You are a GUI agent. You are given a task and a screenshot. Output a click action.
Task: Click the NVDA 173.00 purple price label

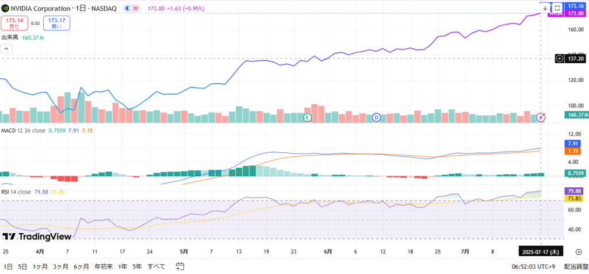tap(567, 13)
